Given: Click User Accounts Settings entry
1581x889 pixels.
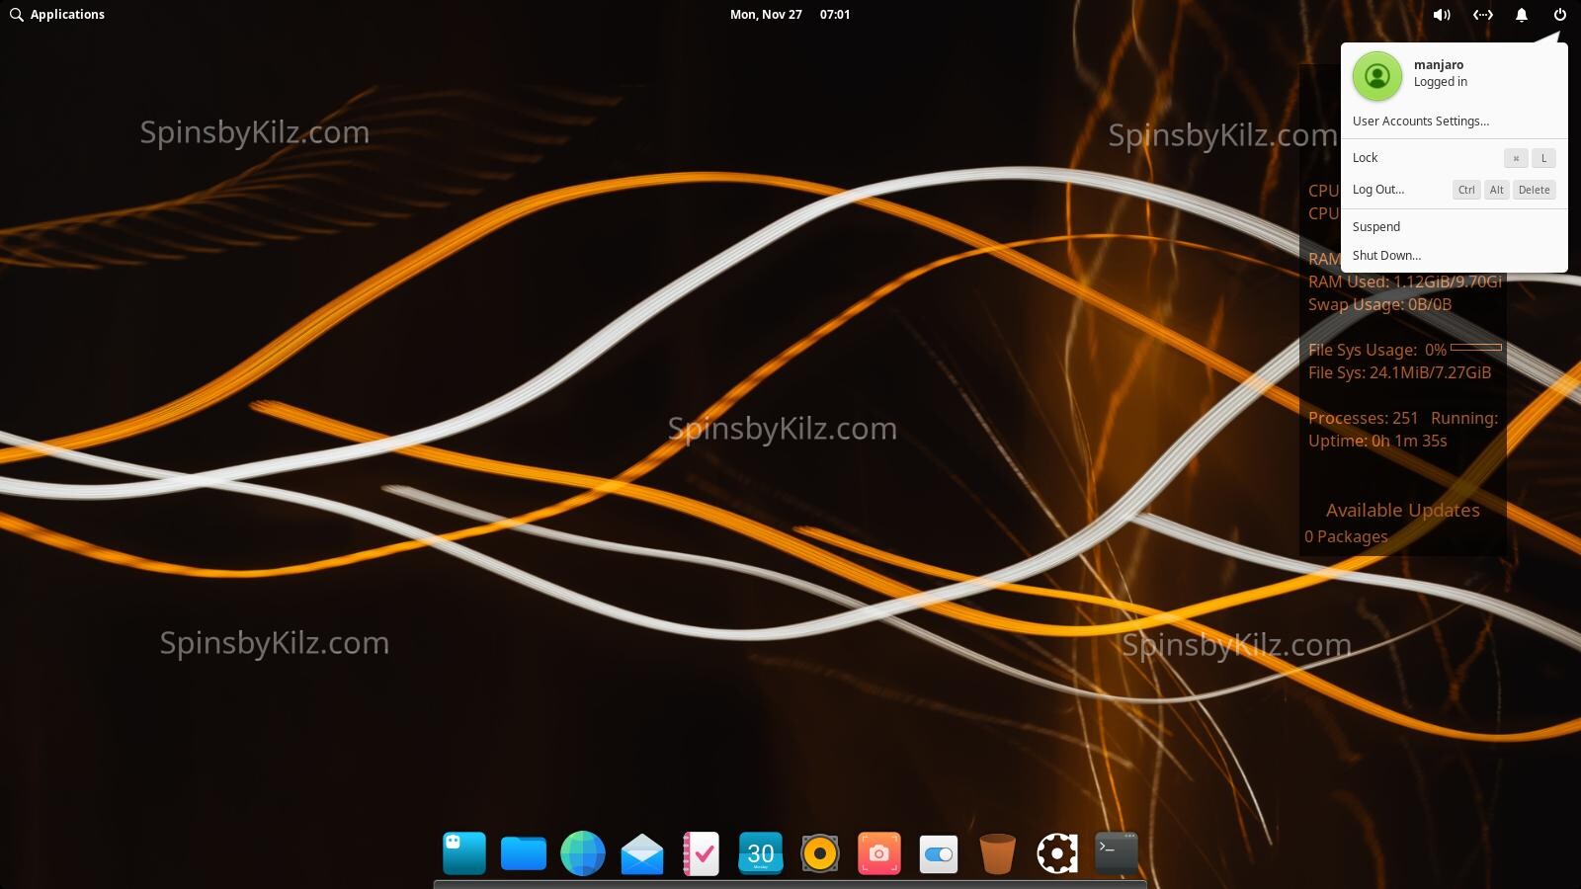Looking at the screenshot, I should (x=1421, y=121).
